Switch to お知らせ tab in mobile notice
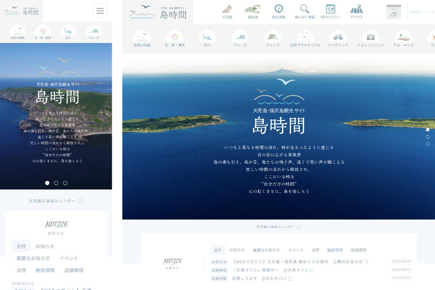Viewport: 435px width, 290px height. [45, 246]
